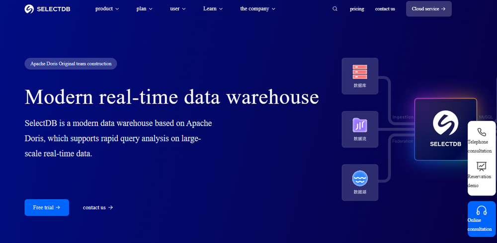This screenshot has width=497, height=243.
Task: Click Telephone consultation text
Action: click(479, 146)
